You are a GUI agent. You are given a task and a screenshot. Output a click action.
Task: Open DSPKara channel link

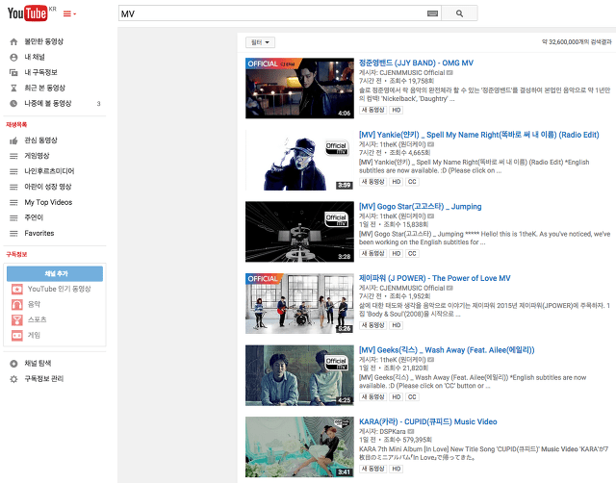click(393, 432)
